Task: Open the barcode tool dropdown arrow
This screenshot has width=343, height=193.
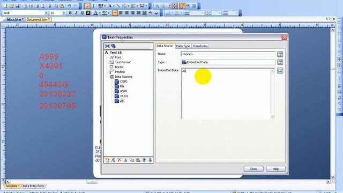Action: tap(105, 6)
